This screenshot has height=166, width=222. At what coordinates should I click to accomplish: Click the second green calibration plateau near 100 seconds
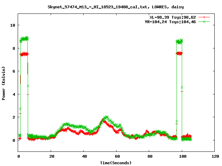(x=179, y=41)
